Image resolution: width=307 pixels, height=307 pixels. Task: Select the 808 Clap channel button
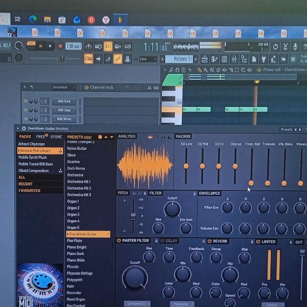(x=64, y=110)
